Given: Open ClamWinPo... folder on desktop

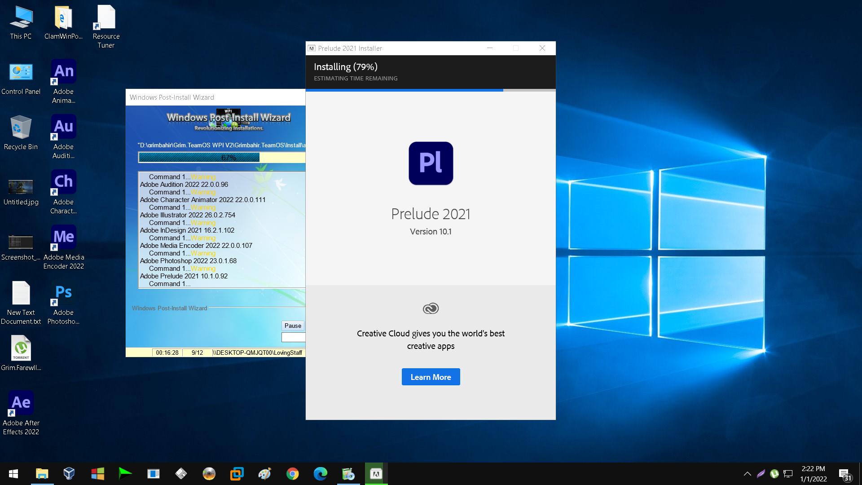Looking at the screenshot, I should (x=63, y=22).
